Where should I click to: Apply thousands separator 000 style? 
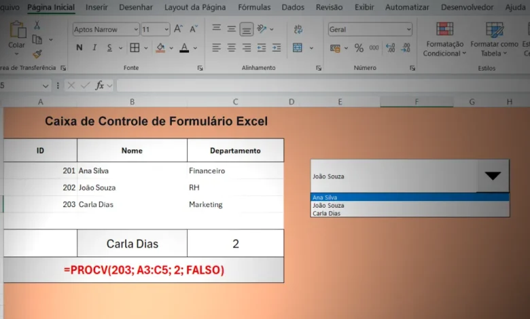click(374, 48)
